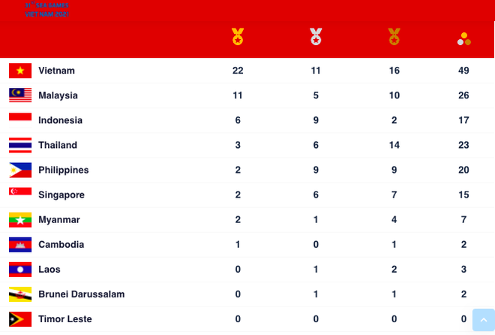
Task: Click the Cambodia flag icon
Action: [x=20, y=244]
